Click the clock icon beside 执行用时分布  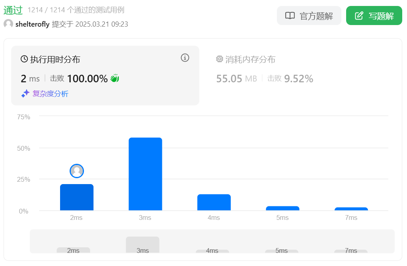coord(24,59)
